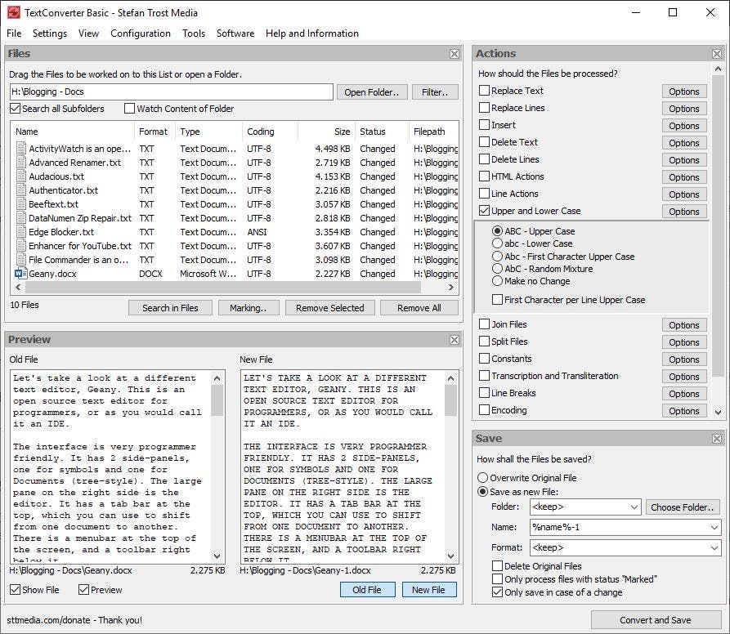Select abc - Lower Case radio option
Screen dimensions: 730x634
pyautogui.click(x=497, y=243)
